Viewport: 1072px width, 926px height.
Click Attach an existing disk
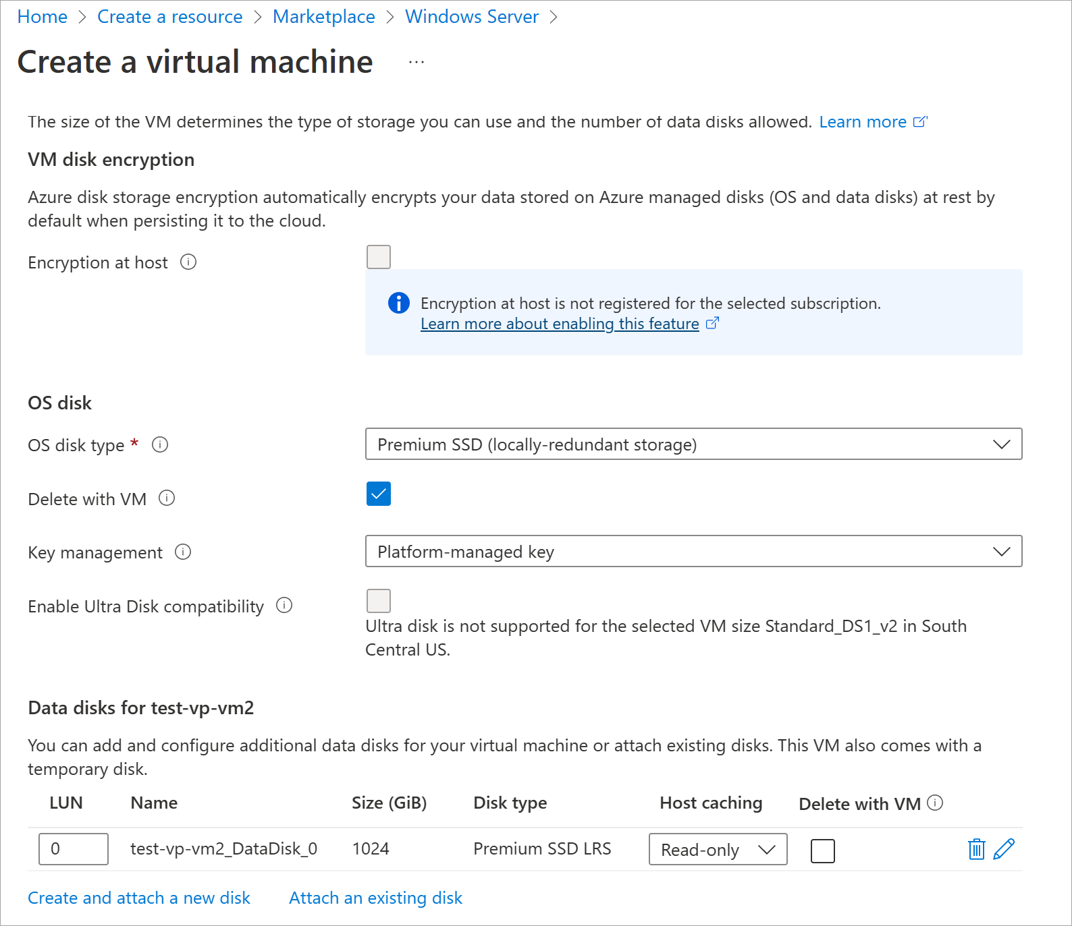click(x=376, y=898)
